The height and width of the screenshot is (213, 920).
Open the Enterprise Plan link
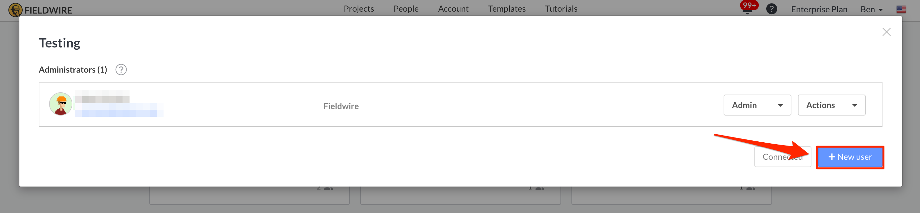click(x=819, y=9)
